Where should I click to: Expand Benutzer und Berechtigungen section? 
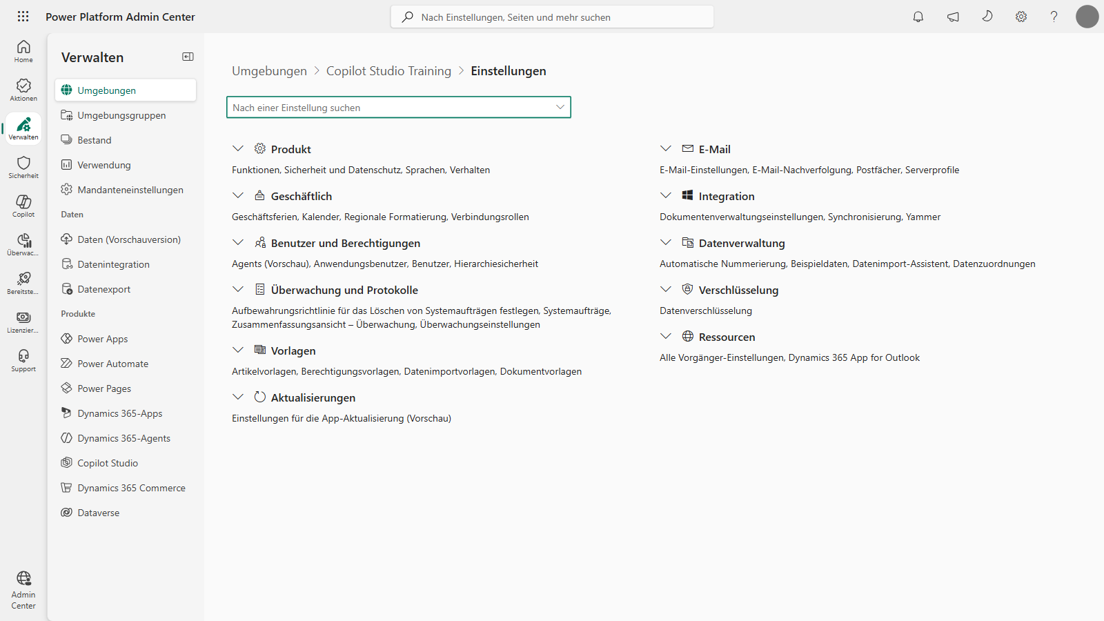pyautogui.click(x=238, y=242)
